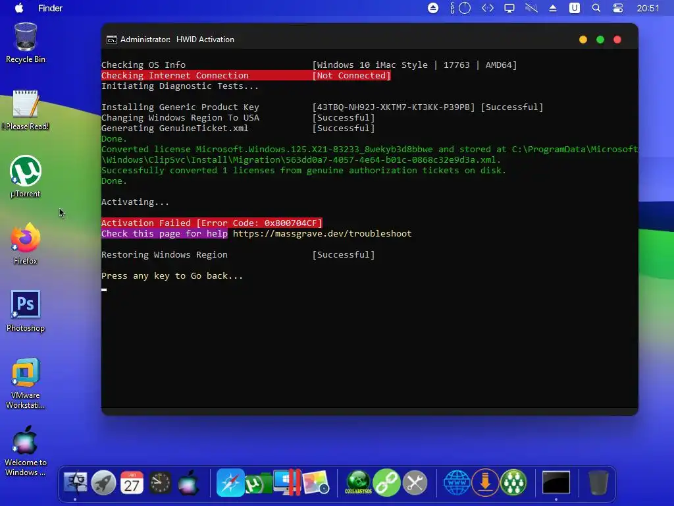Click the Apple logo in the menu bar
This screenshot has height=506, width=674.
[19, 8]
